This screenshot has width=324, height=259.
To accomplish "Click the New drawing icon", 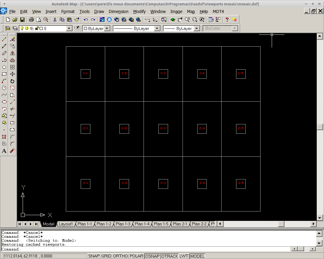I will pyautogui.click(x=8, y=20).
